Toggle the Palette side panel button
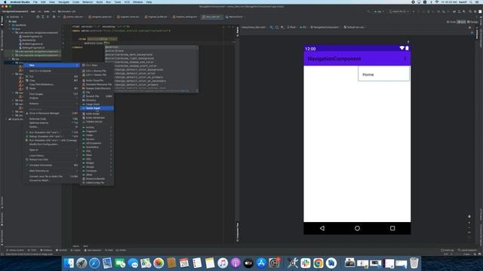 pos(238,32)
